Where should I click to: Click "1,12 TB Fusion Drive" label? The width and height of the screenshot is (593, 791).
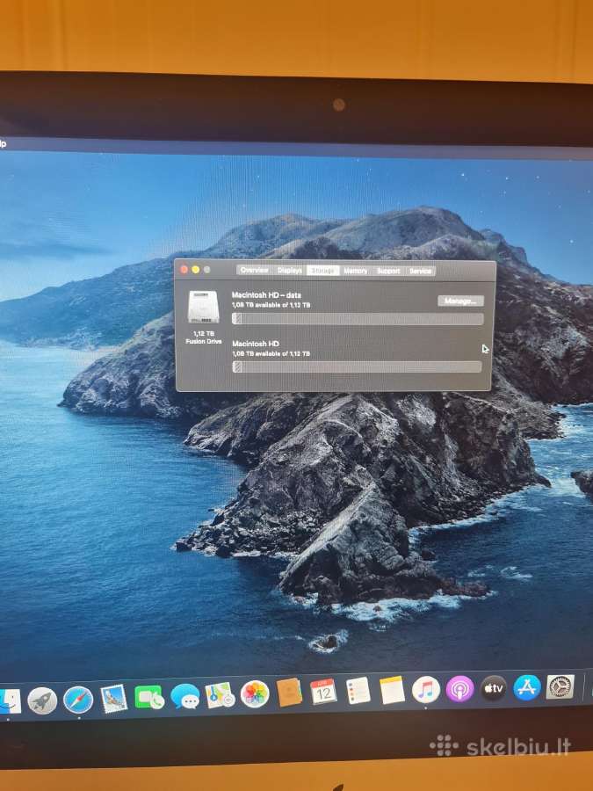(x=203, y=337)
